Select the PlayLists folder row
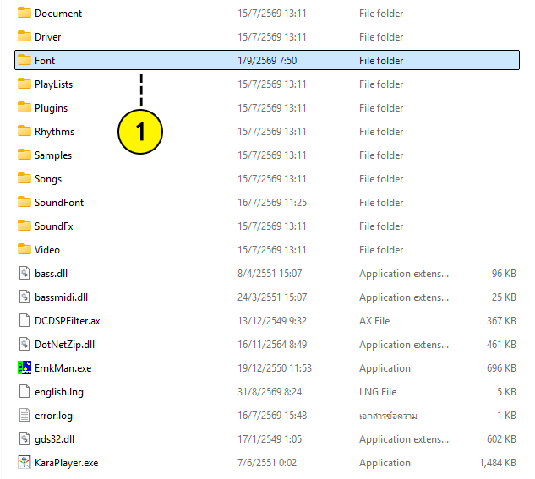This screenshot has width=535, height=479. pos(267,84)
